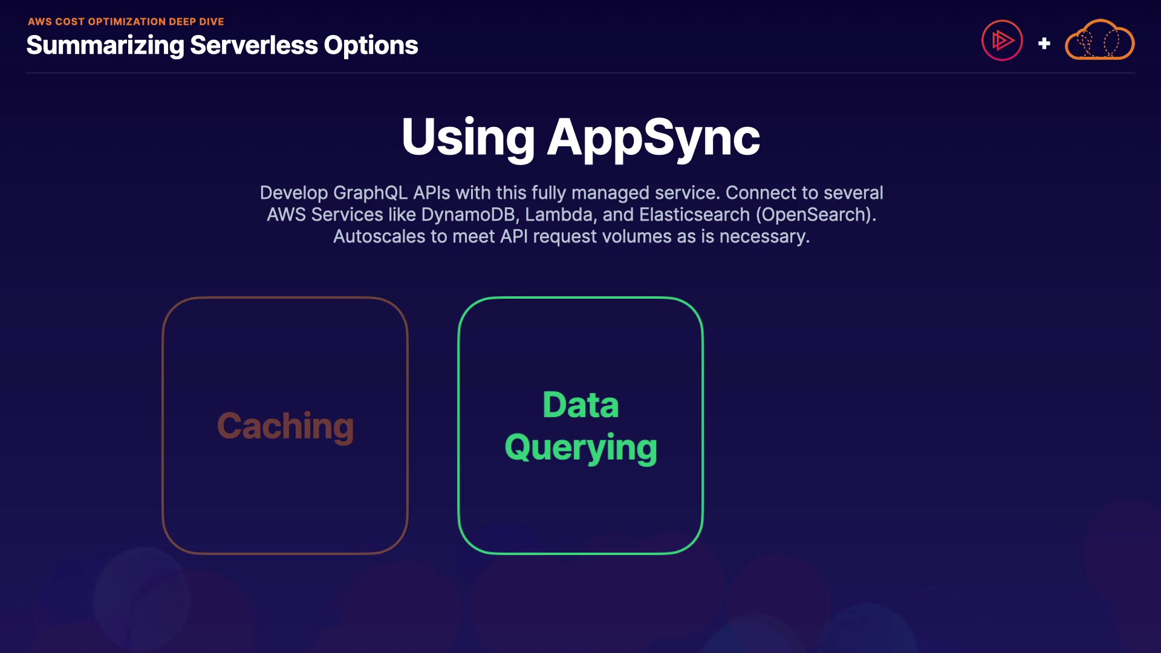Click the word 'GraphQL' in the description
This screenshot has height=653, width=1161.
click(370, 193)
